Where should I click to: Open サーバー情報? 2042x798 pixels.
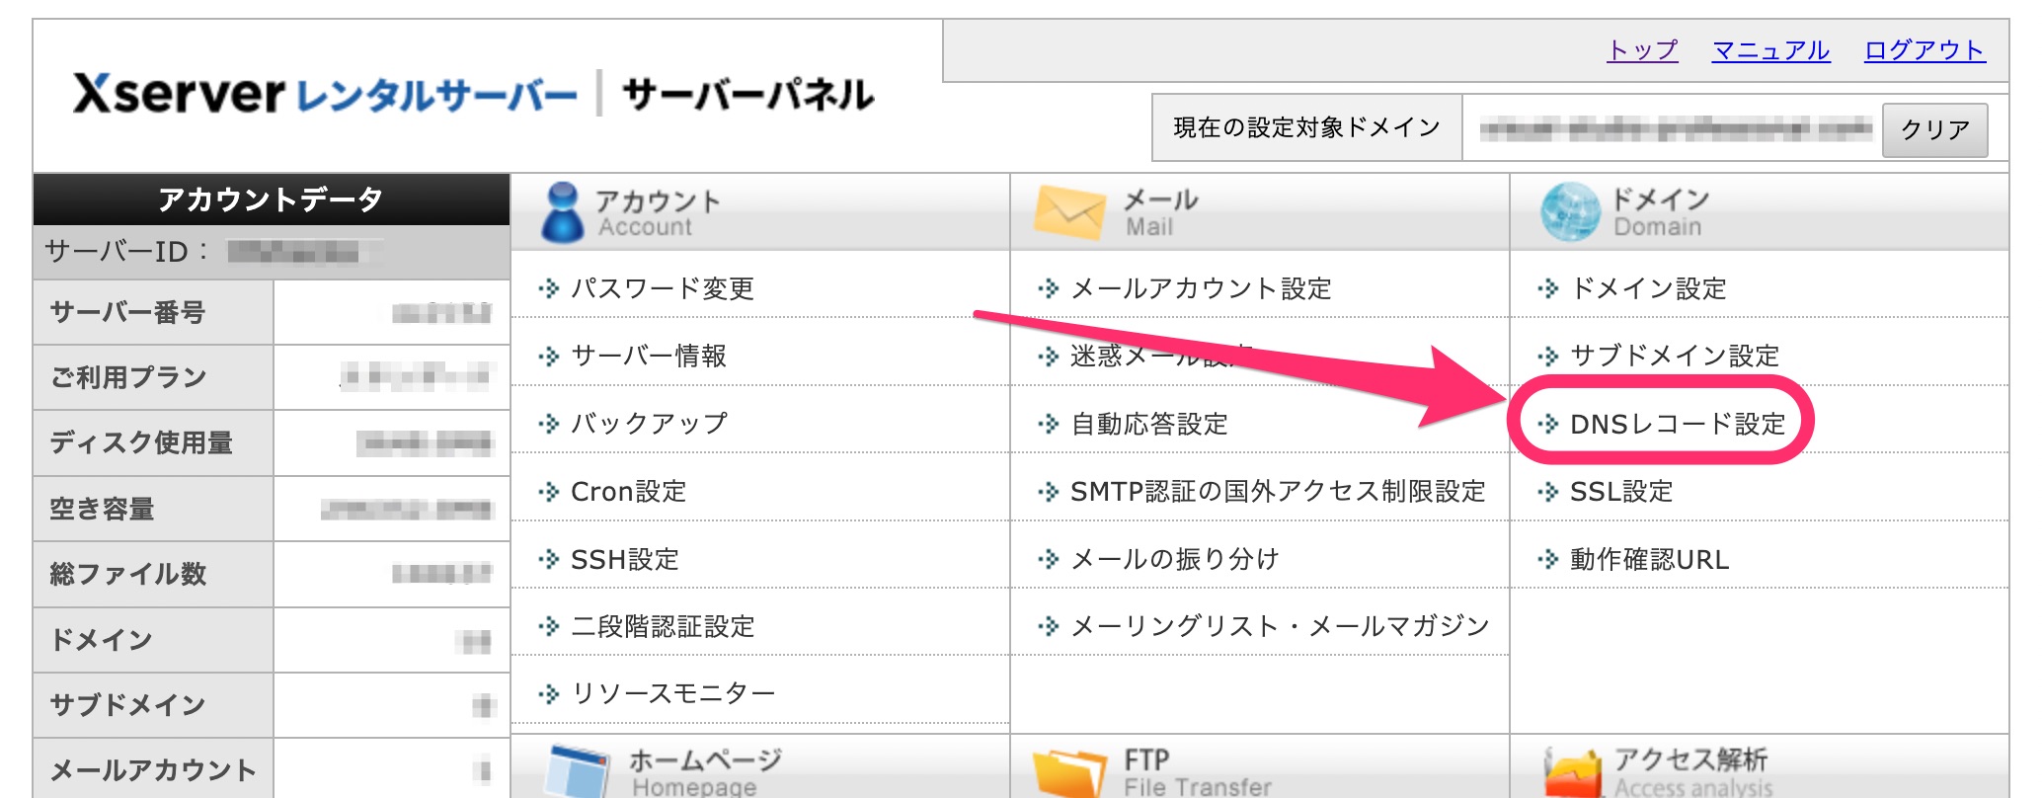coord(649,356)
